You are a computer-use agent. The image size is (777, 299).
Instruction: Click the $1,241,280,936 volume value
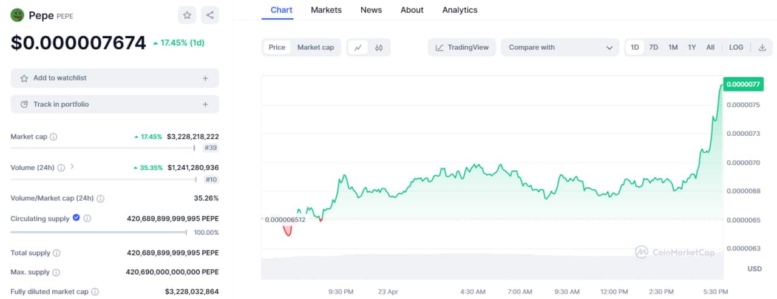(x=193, y=167)
